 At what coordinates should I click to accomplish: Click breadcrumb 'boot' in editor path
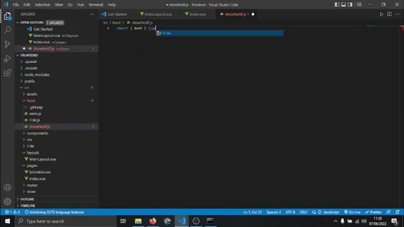coord(116,23)
